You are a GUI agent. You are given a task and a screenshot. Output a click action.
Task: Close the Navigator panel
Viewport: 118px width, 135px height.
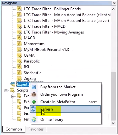tap(114, 3)
